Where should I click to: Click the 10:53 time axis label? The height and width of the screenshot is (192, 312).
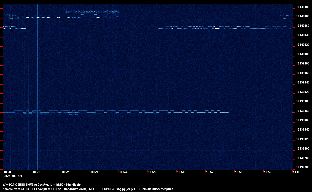[94, 172]
